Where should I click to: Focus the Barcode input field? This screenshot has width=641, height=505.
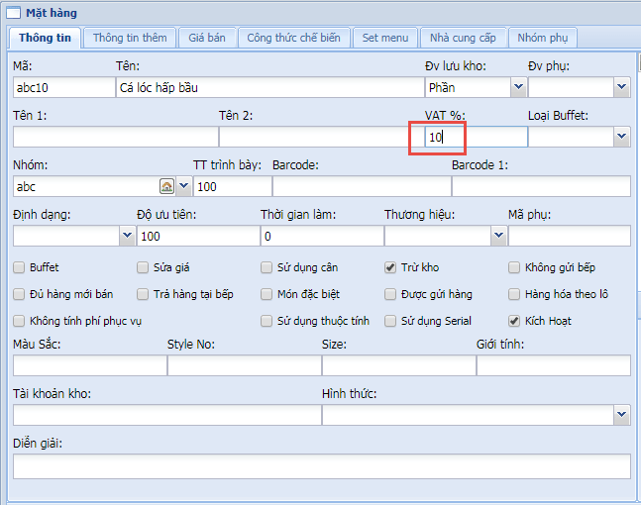coord(362,187)
